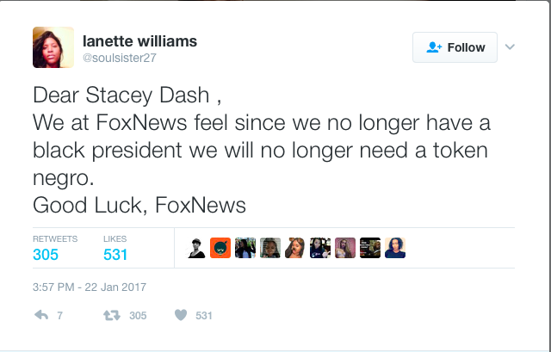
Task: Click the fourth avatar in the likers row
Action: tap(270, 248)
